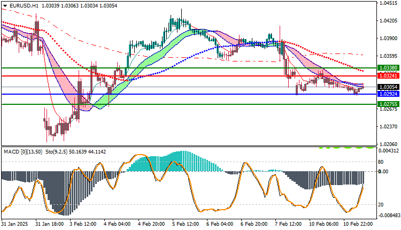This screenshot has width=401, height=230.
Task: Click the green 1.03380 price level label
Action: [388, 68]
